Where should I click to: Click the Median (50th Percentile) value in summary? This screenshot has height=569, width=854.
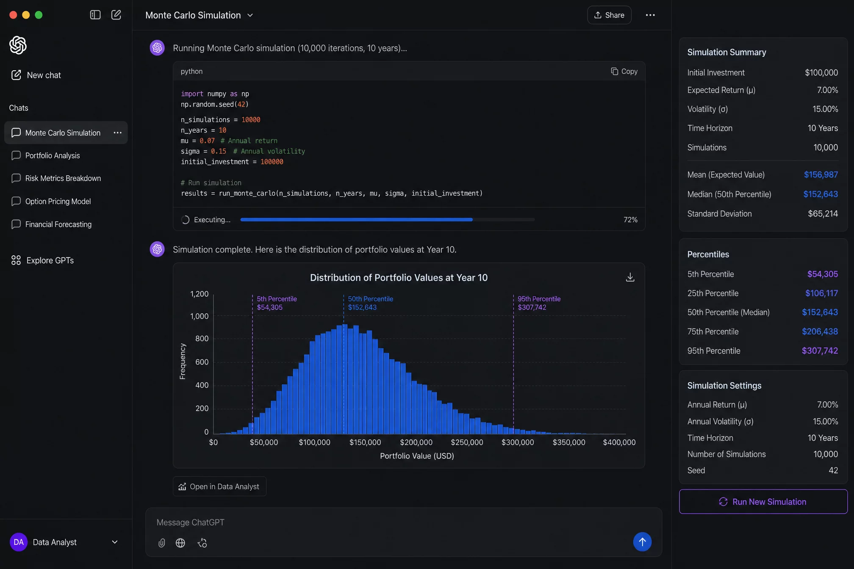coord(821,194)
